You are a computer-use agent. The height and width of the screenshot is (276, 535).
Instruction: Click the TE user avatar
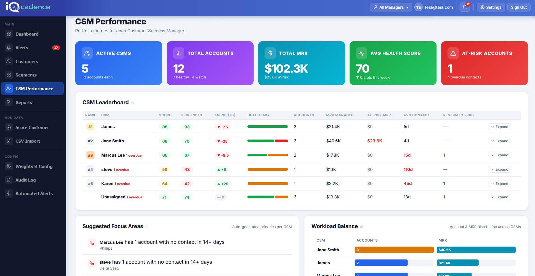(418, 7)
